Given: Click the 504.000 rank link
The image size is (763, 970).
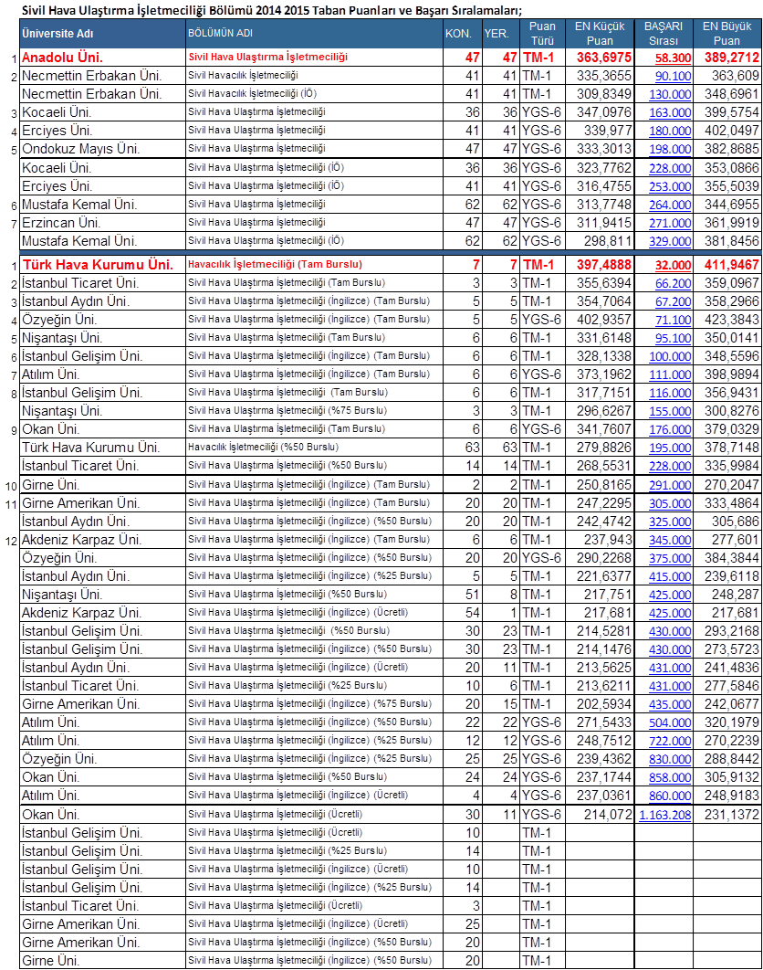Looking at the screenshot, I should pyautogui.click(x=670, y=722).
